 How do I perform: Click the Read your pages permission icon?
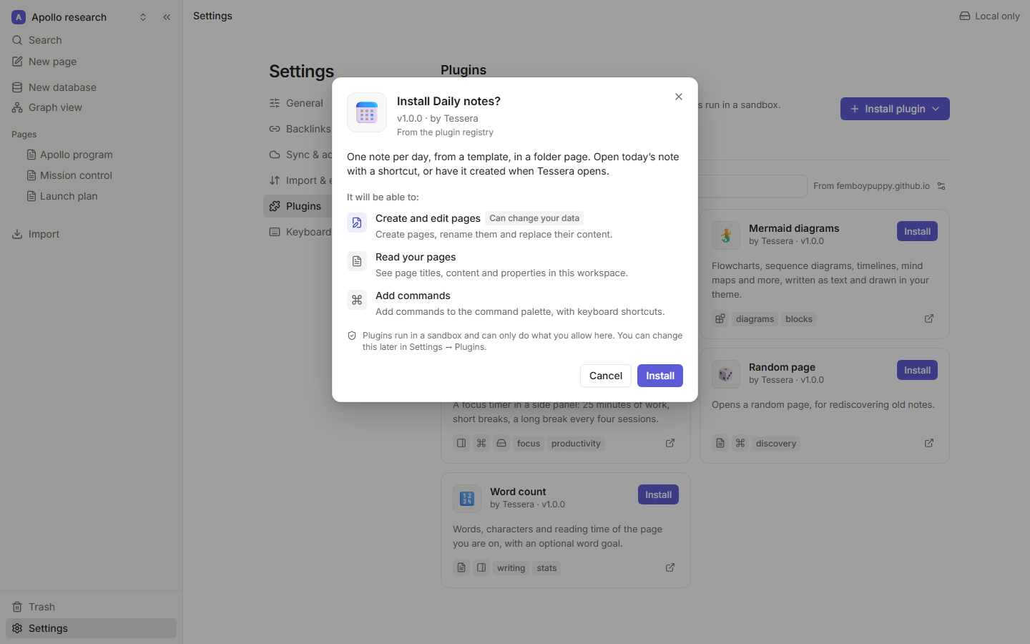[x=357, y=261]
